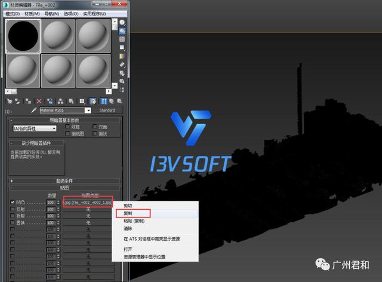Click the Sample Type sphere icon
Viewport: 382px width, 282px height.
[x=122, y=23]
